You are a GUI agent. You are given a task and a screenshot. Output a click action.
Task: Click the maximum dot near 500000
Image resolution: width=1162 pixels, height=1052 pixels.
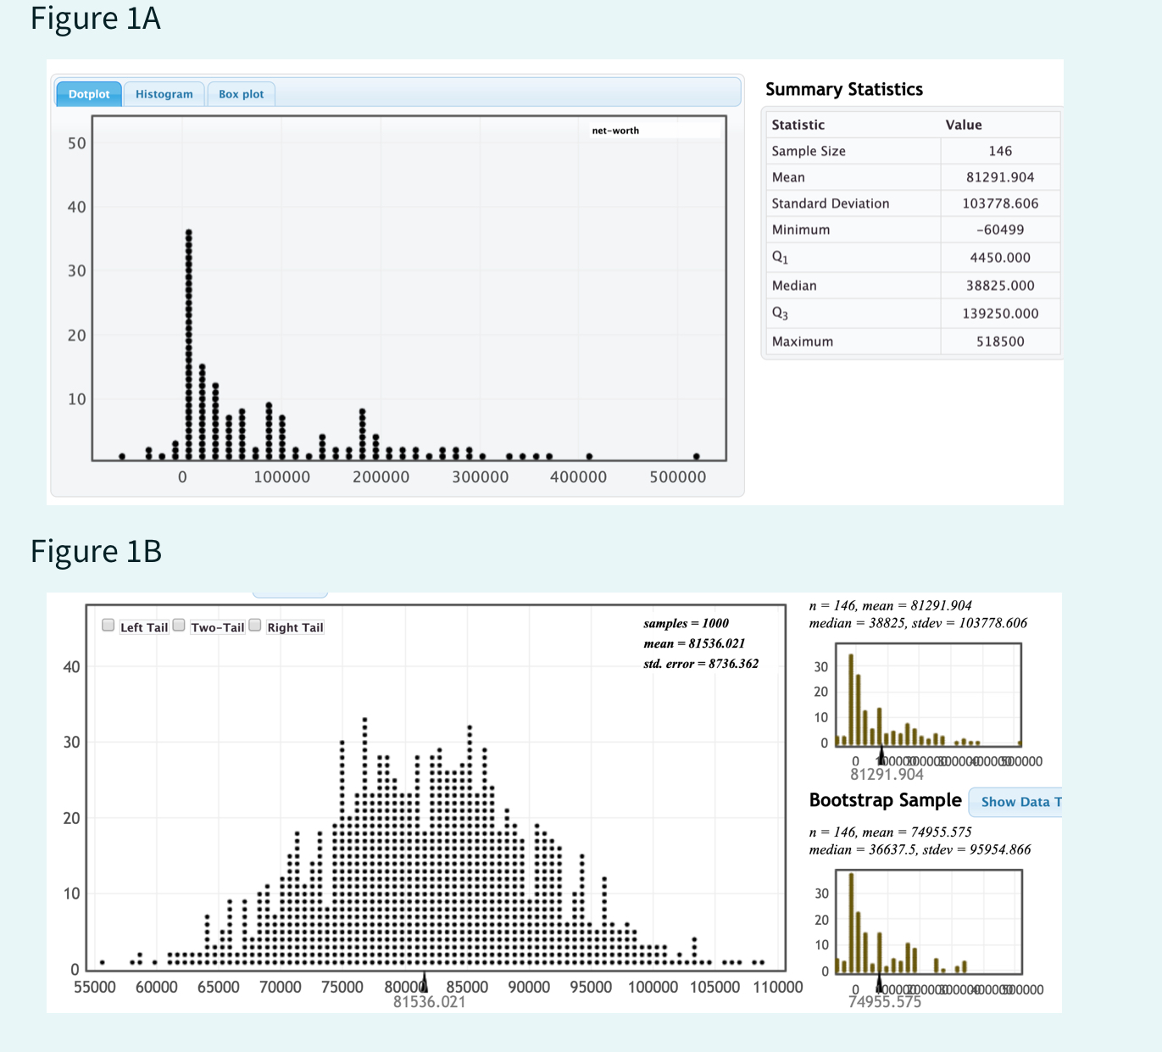tap(697, 456)
